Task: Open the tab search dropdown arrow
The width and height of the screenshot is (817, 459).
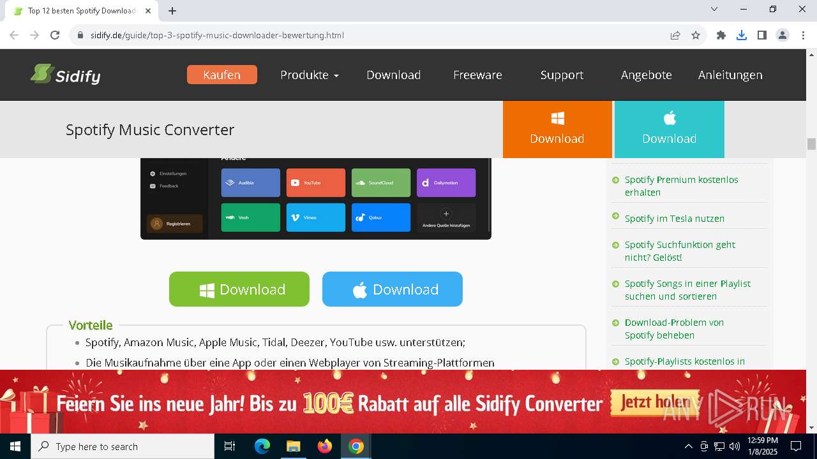Action: pyautogui.click(x=714, y=9)
